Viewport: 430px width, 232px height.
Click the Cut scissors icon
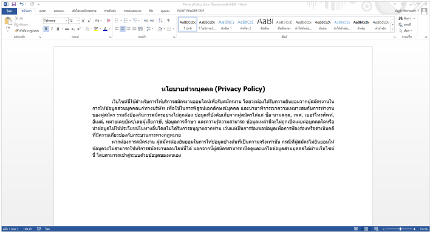(x=16, y=18)
